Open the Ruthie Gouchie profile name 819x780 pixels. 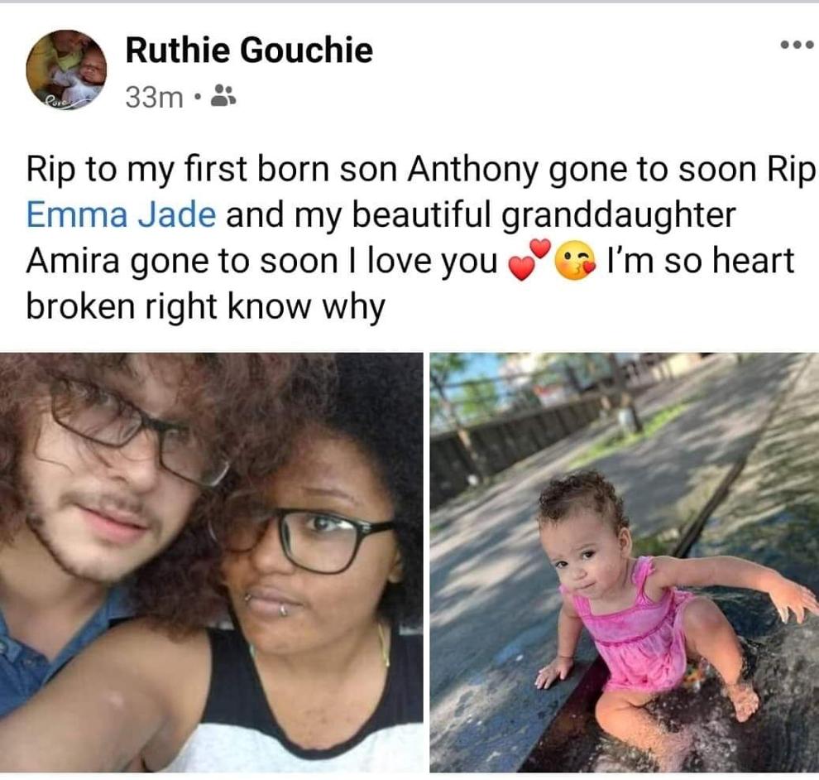(249, 51)
